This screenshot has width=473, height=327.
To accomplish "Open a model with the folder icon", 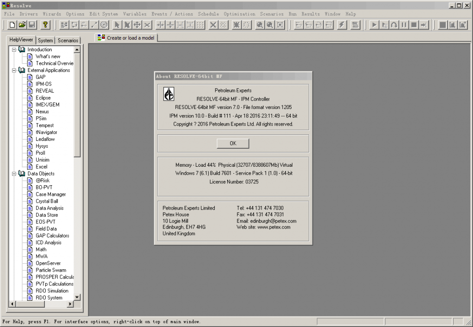I will (x=22, y=25).
